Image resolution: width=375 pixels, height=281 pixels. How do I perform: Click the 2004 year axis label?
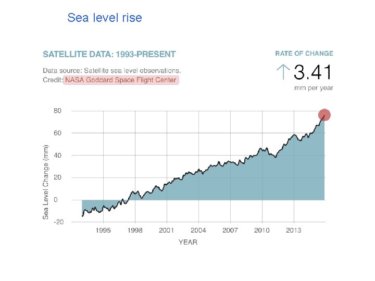[x=198, y=230]
